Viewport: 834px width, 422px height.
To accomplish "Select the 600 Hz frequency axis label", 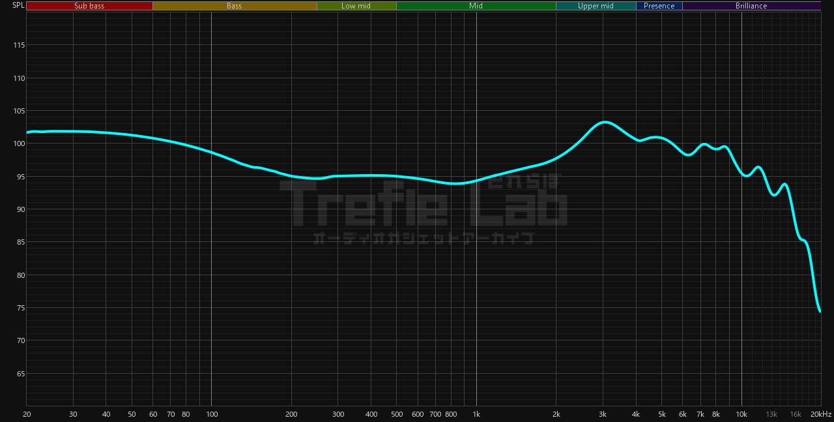I will coord(418,414).
